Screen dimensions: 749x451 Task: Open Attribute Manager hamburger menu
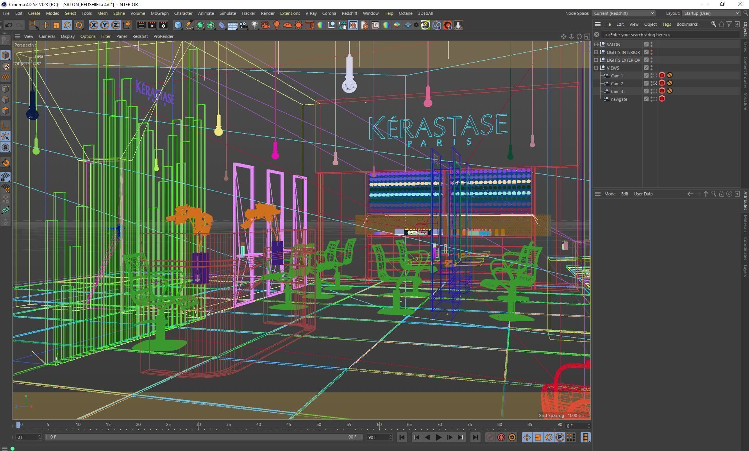[597, 194]
